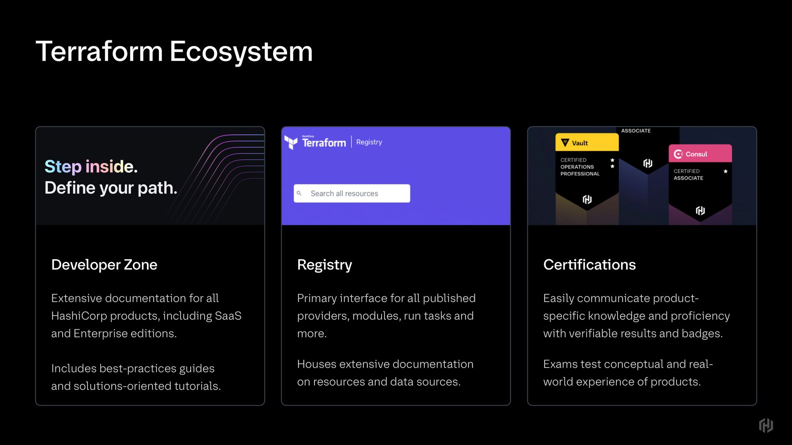Click the star on the Consul badge
The image size is (792, 445).
click(726, 171)
